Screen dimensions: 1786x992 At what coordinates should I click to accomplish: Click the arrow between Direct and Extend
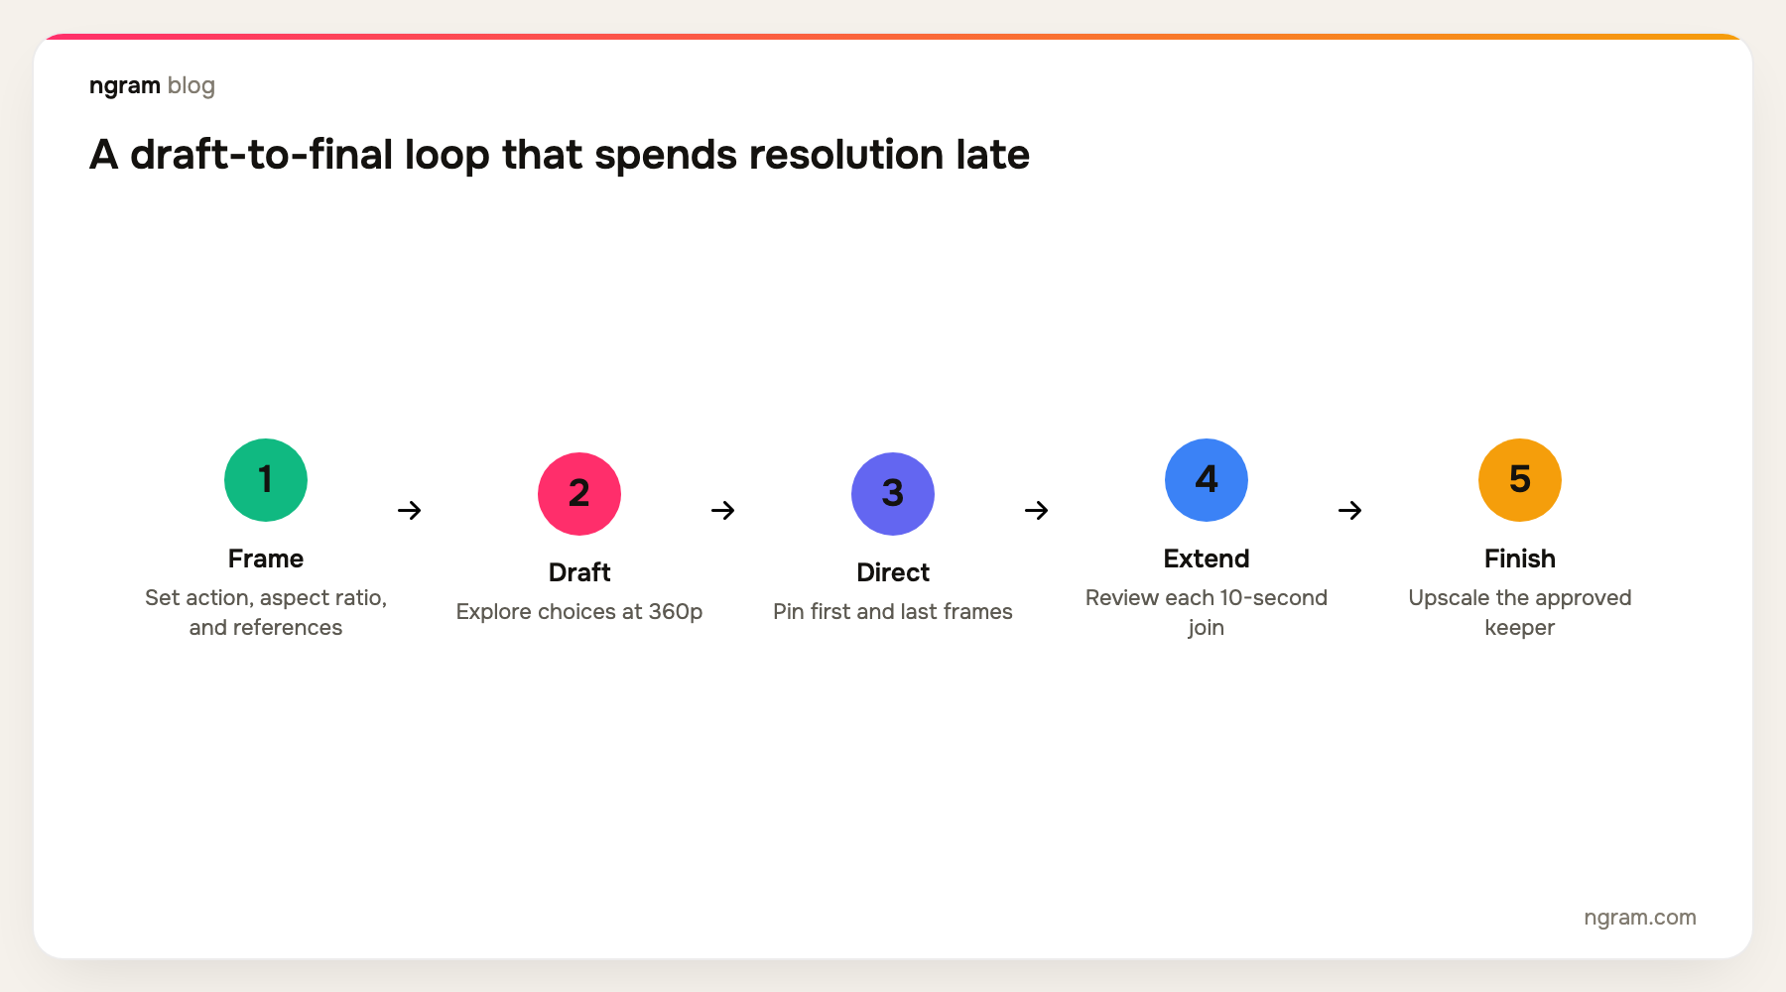[1037, 510]
